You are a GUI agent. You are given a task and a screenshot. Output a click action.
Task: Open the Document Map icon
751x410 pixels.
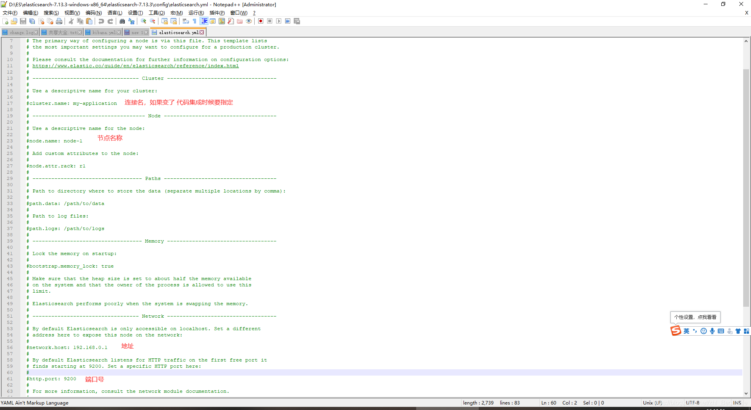222,21
